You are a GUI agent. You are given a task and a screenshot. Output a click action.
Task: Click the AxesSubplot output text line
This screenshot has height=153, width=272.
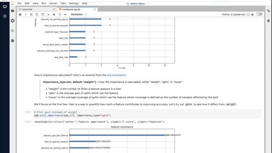(99, 122)
